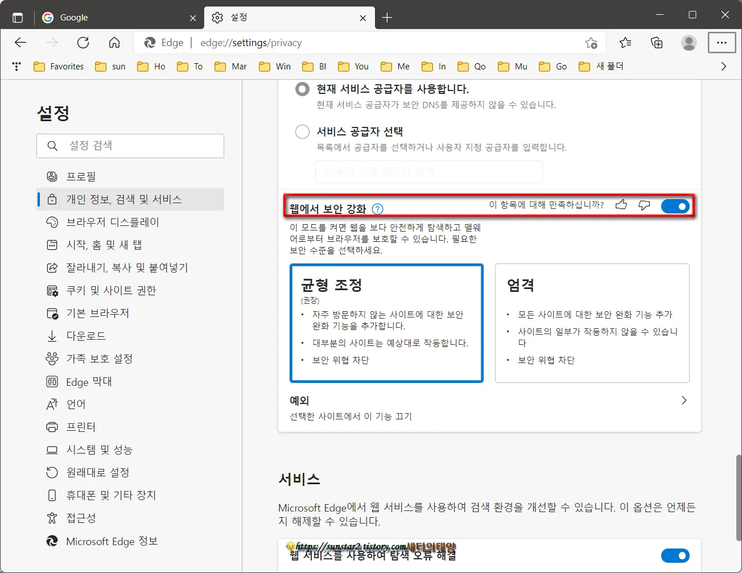Open the Edge Settings and more menu
This screenshot has height=573, width=742.
(x=722, y=42)
